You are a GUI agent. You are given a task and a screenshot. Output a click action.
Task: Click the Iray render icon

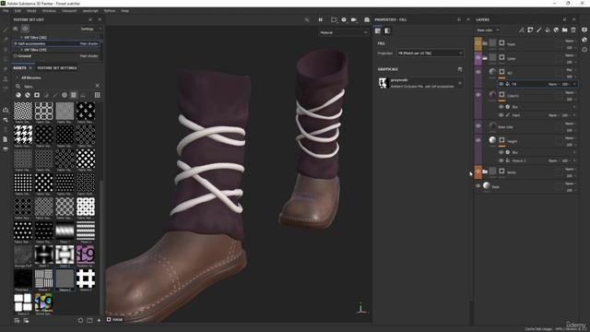tap(367, 19)
